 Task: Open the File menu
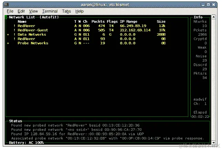click(x=10, y=11)
